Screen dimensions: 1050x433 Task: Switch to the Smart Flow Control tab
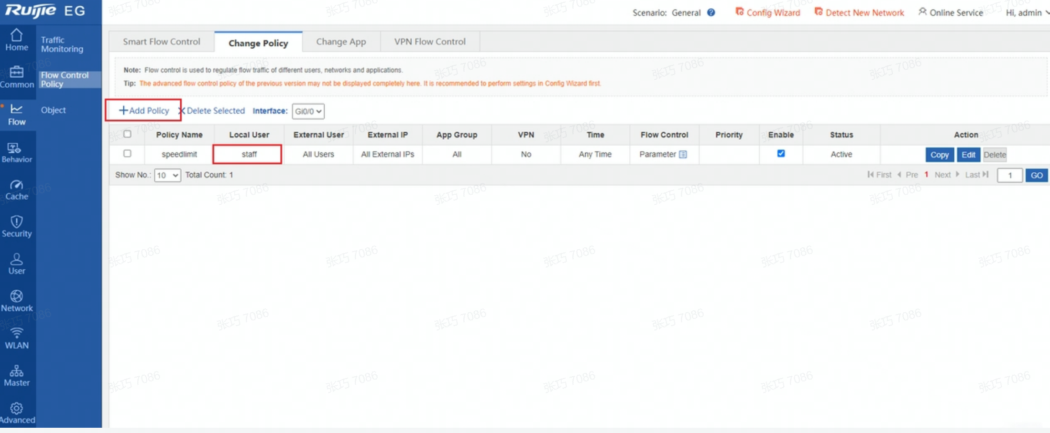click(162, 42)
